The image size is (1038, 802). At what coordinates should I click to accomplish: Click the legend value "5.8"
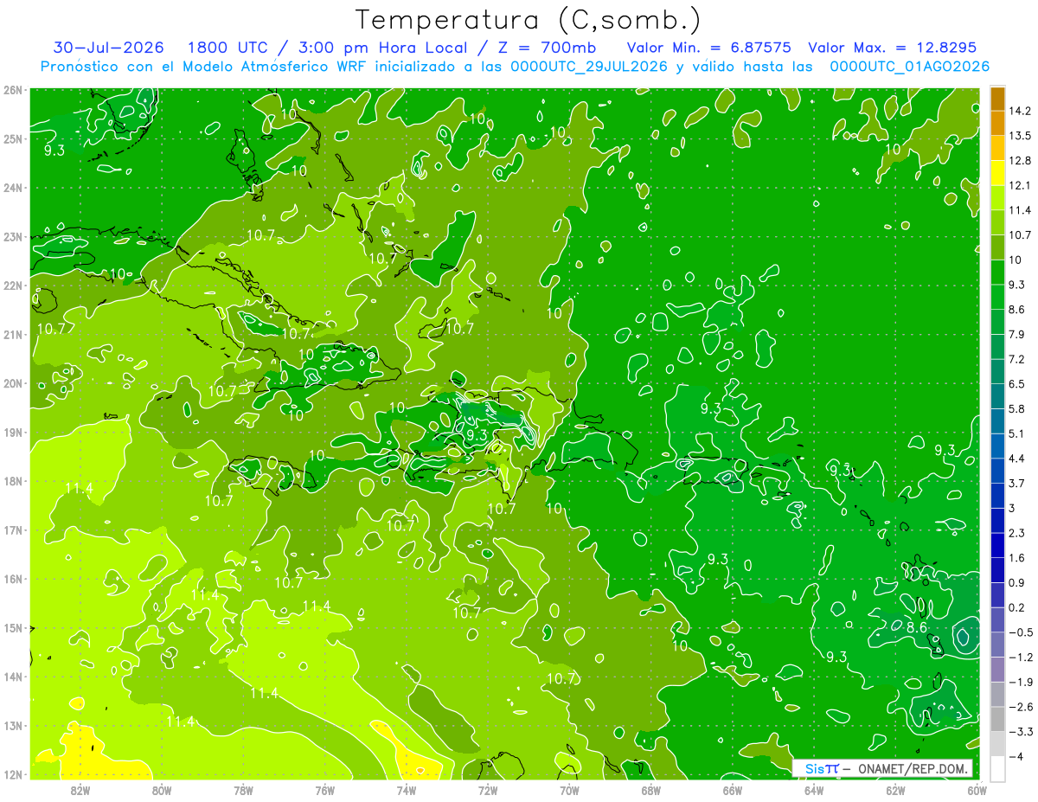(x=1017, y=408)
